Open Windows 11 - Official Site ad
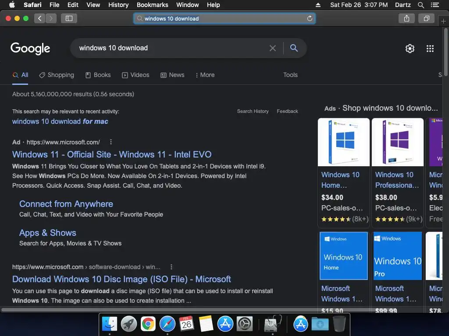Viewport: 449px width, 336px height. (x=112, y=154)
